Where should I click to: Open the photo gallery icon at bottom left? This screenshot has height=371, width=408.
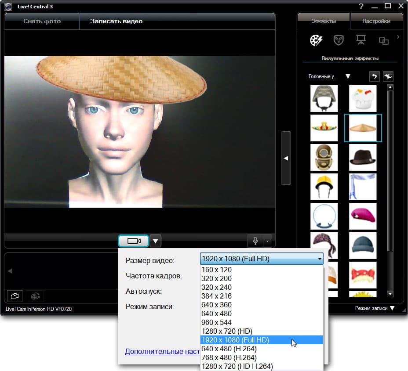(15, 296)
